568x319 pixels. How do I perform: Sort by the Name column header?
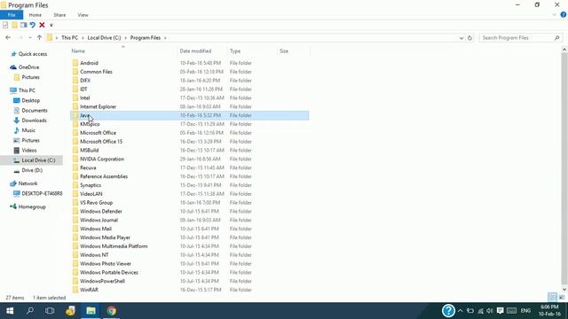coord(78,51)
